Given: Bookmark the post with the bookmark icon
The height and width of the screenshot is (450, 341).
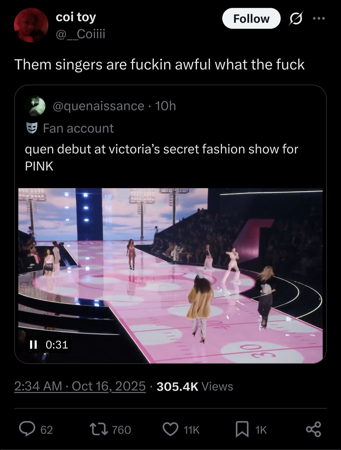Looking at the screenshot, I should (x=242, y=429).
